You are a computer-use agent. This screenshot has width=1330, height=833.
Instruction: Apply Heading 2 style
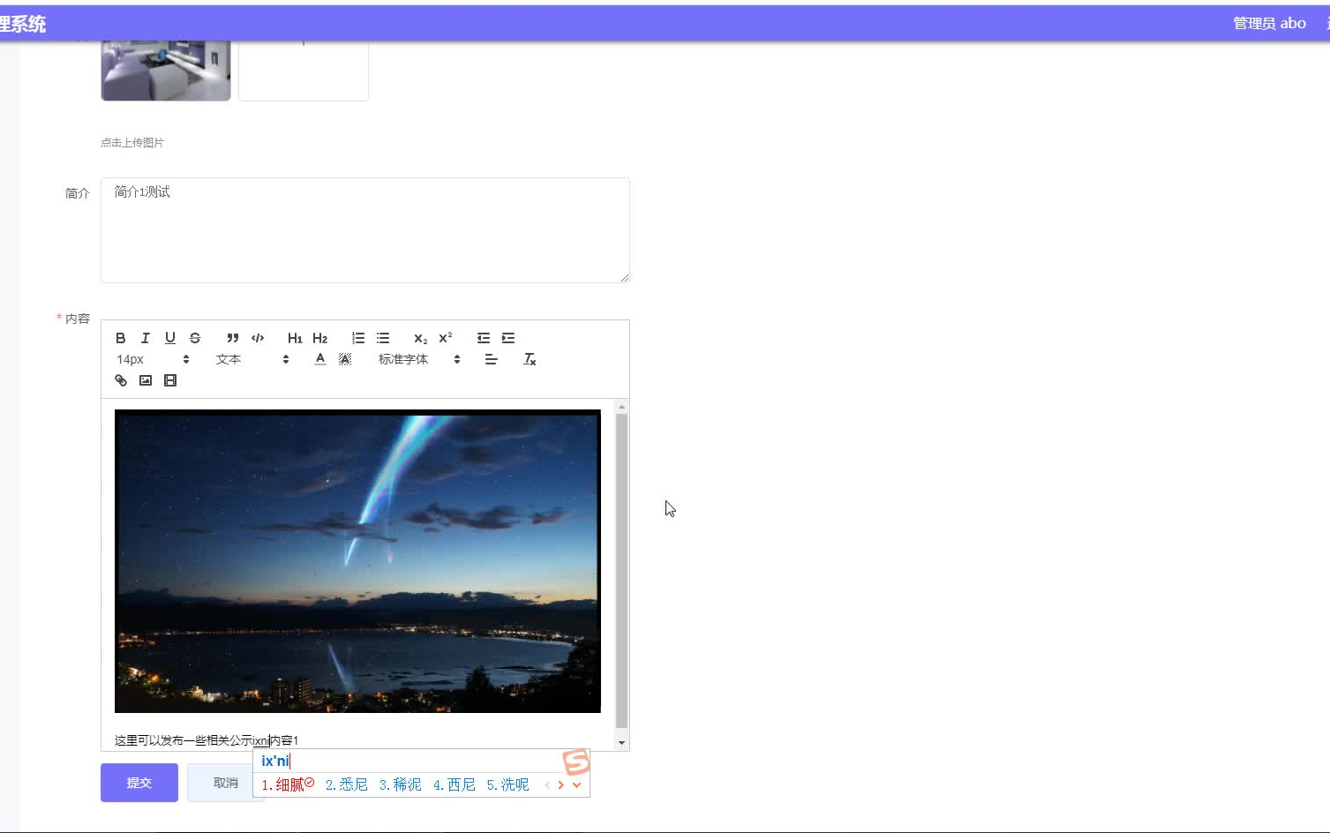point(319,338)
